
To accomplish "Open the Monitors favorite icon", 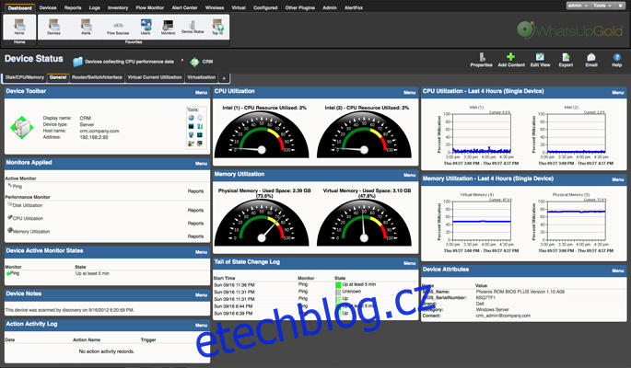I will coord(168,27).
